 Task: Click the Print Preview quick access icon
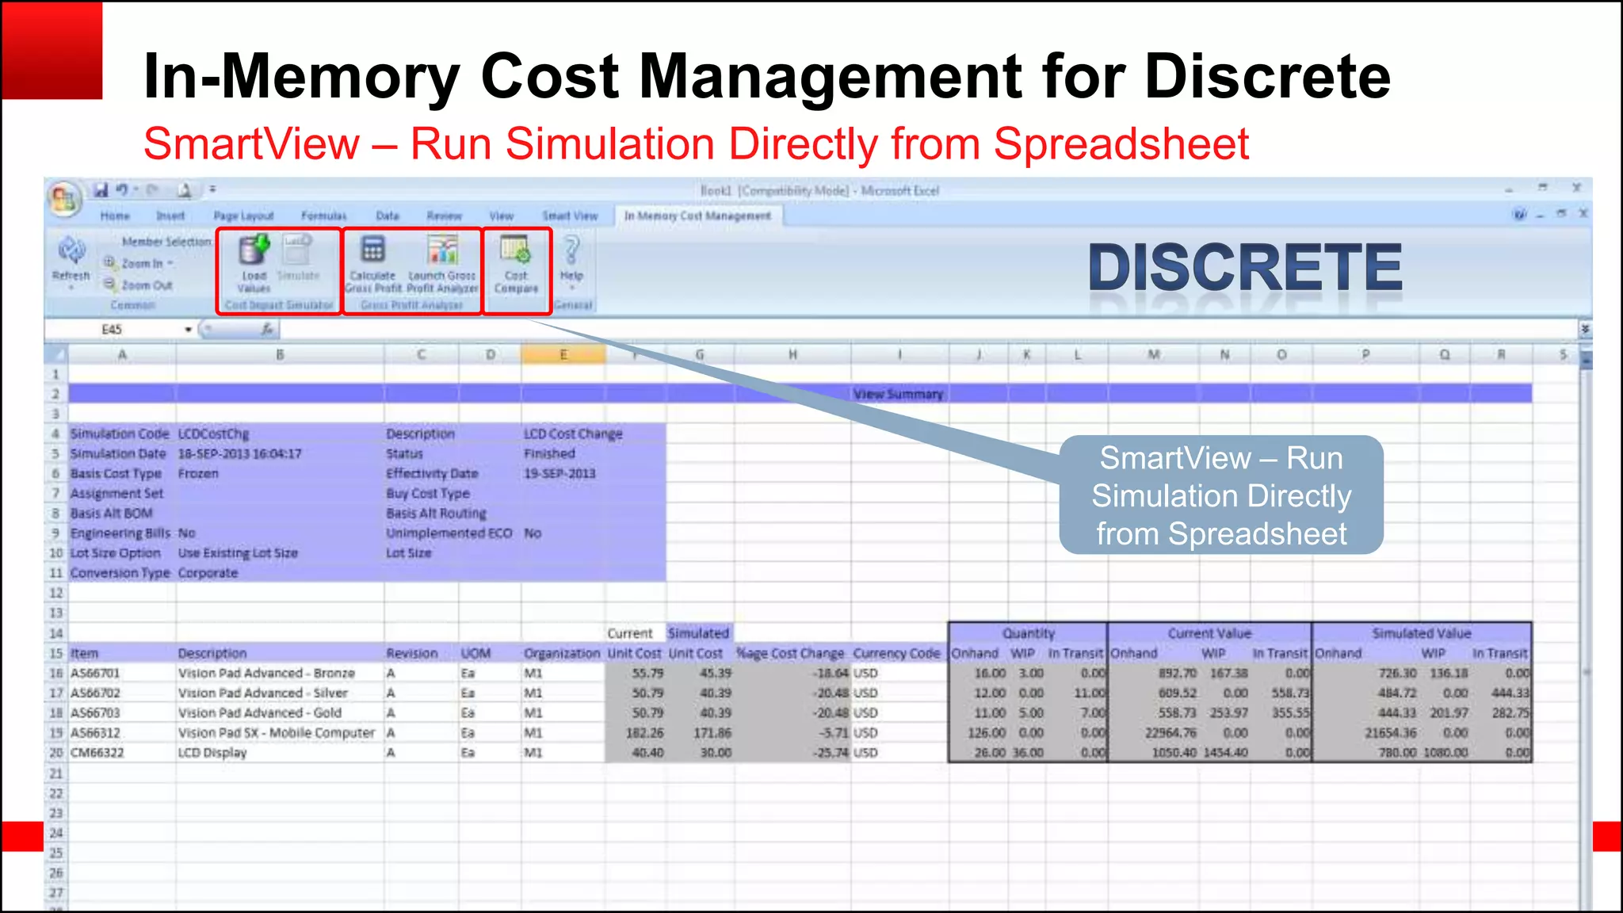click(184, 190)
